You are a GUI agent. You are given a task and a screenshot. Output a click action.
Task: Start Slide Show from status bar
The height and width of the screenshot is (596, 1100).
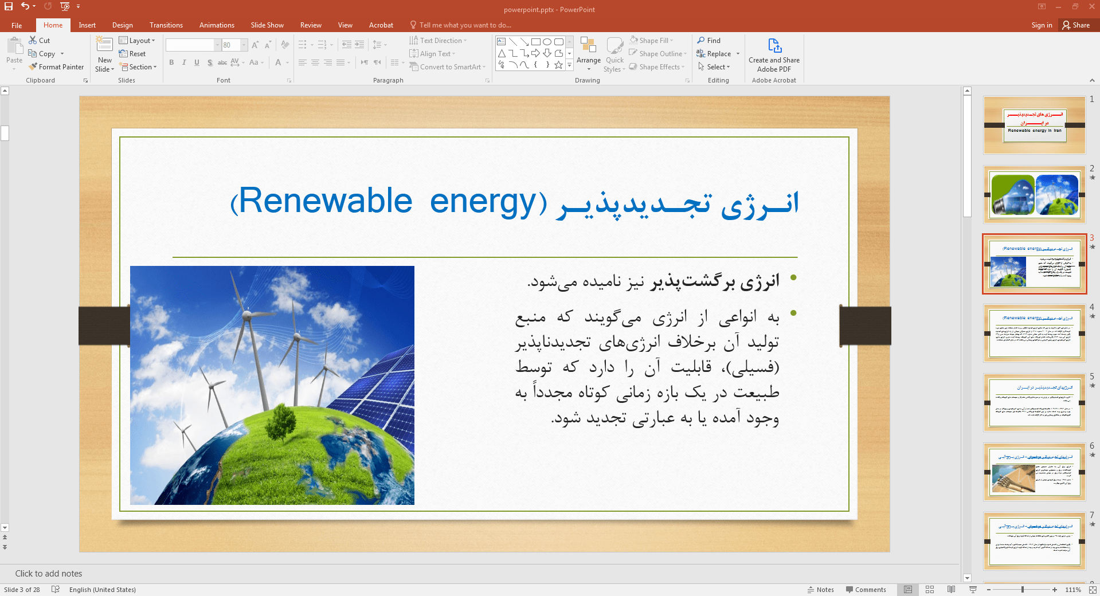pyautogui.click(x=973, y=590)
